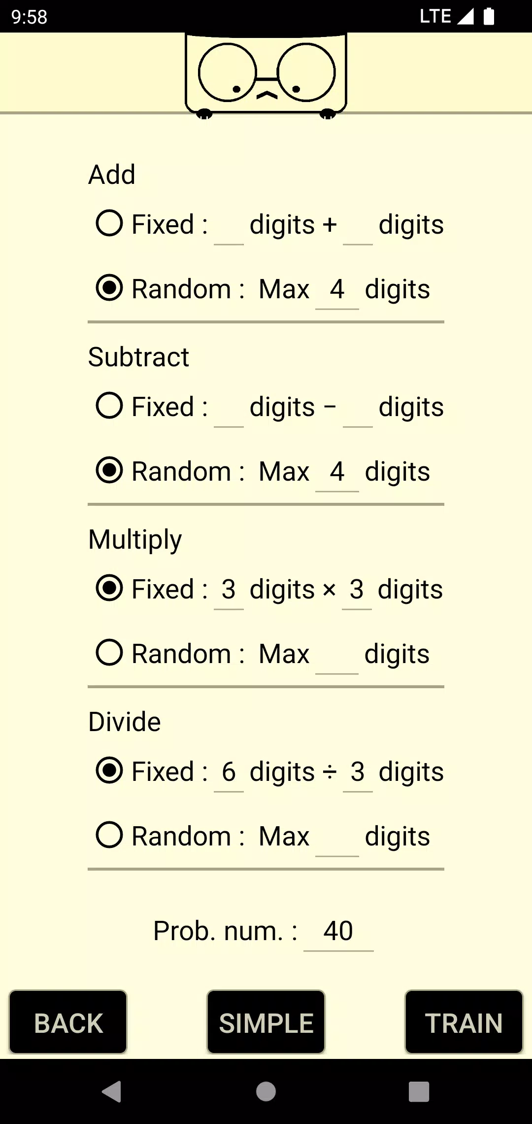Edit the Prob. num. value 40
This screenshot has height=1124, width=532.
pyautogui.click(x=338, y=930)
